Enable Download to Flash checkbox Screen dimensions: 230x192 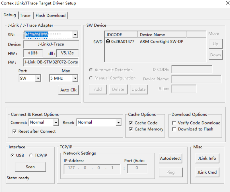[174, 129]
